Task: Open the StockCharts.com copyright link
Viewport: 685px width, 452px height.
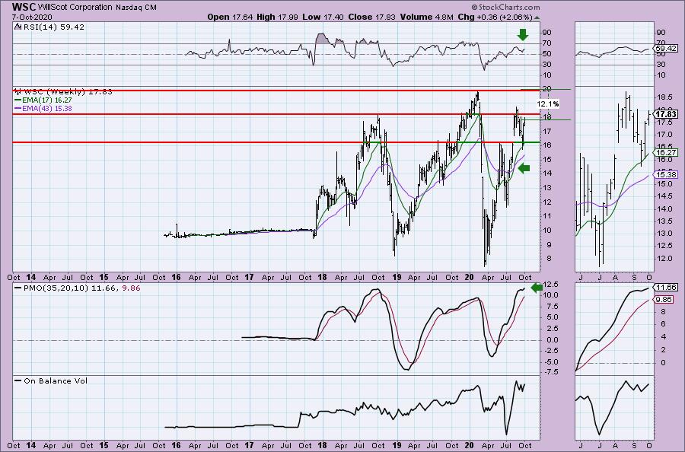Action: pos(505,7)
